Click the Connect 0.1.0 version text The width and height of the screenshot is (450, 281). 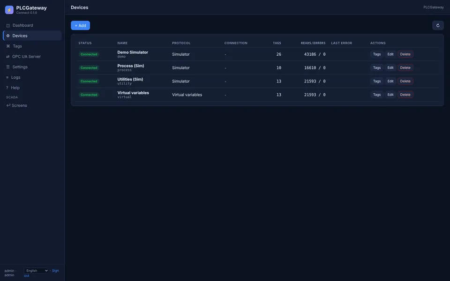26,13
